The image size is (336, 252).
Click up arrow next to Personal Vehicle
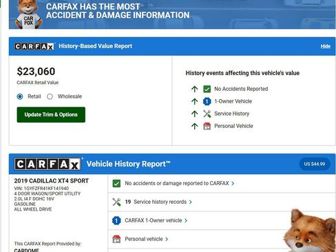pos(195,126)
